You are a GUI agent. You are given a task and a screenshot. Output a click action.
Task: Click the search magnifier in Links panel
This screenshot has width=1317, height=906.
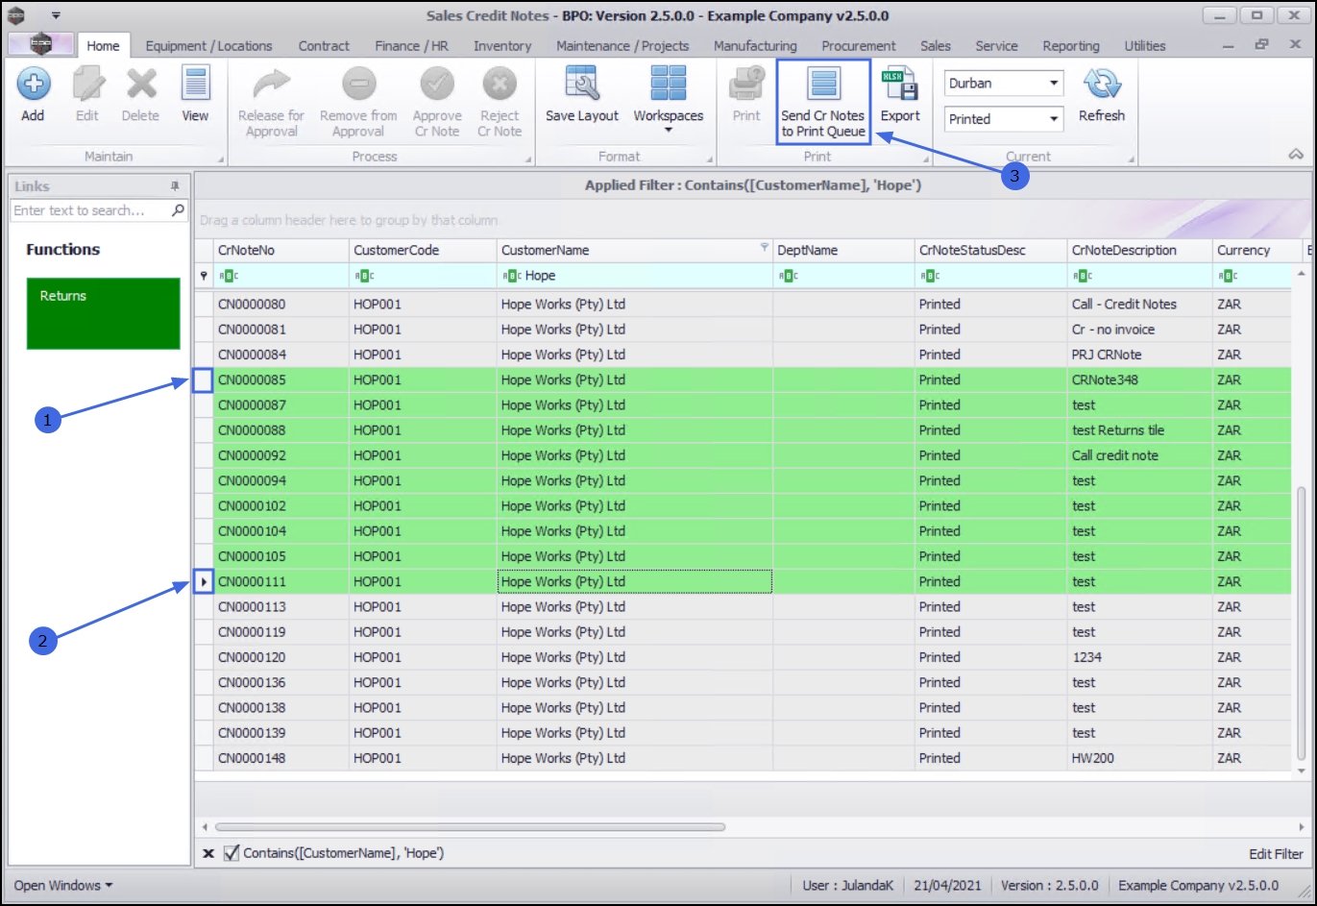178,210
